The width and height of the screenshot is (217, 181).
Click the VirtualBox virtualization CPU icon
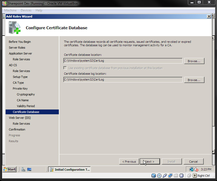(181, 176)
